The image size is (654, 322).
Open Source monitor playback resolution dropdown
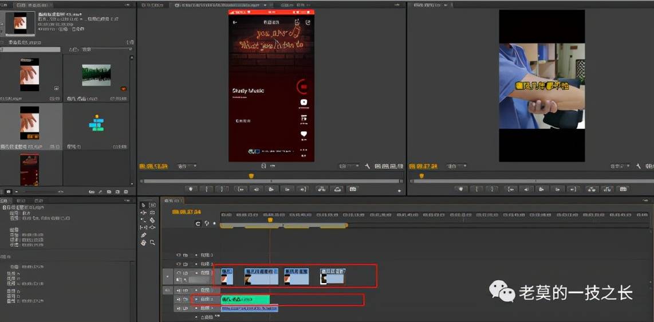click(x=349, y=166)
